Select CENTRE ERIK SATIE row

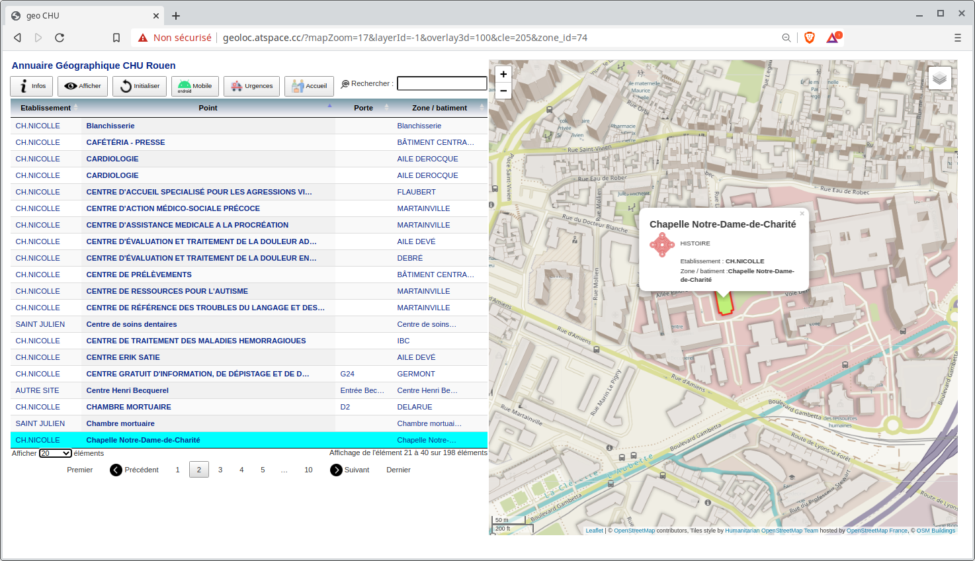pyautogui.click(x=249, y=357)
